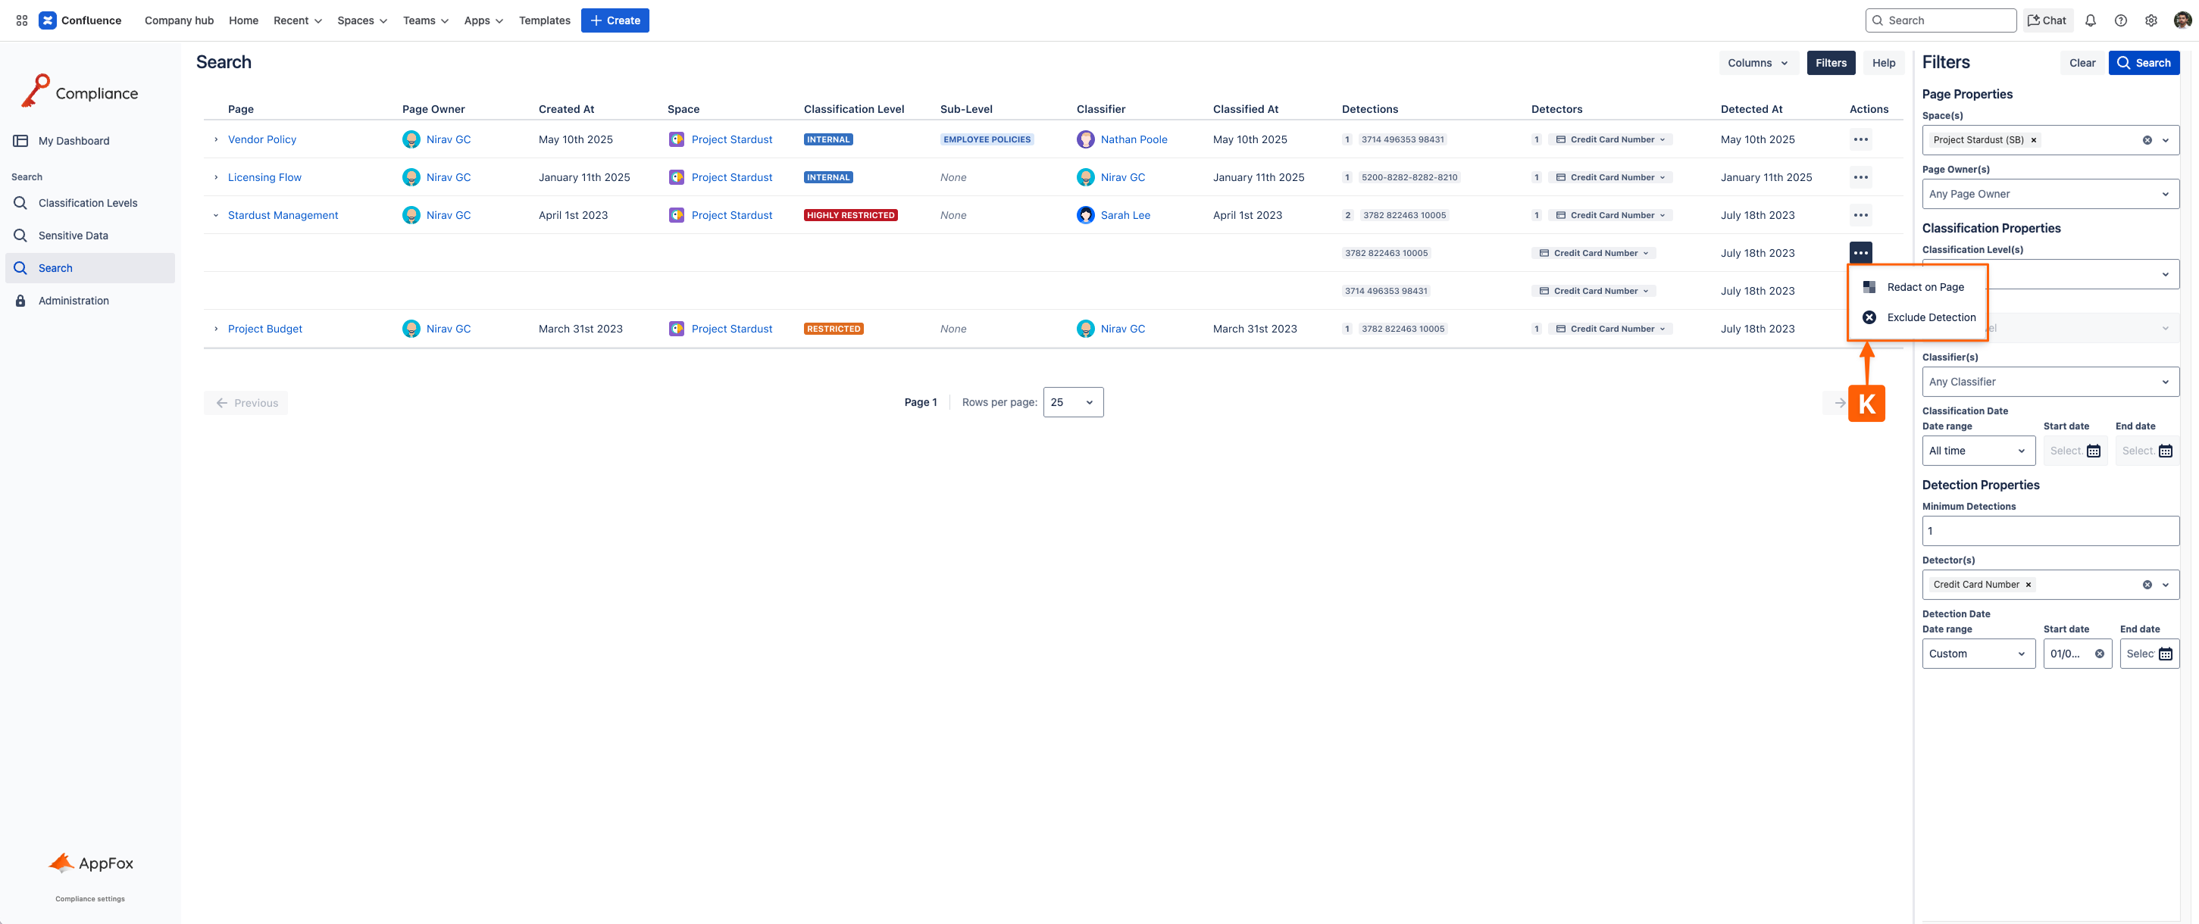The height and width of the screenshot is (924, 2199).
Task: Clear the detection start date value
Action: pyautogui.click(x=2099, y=654)
